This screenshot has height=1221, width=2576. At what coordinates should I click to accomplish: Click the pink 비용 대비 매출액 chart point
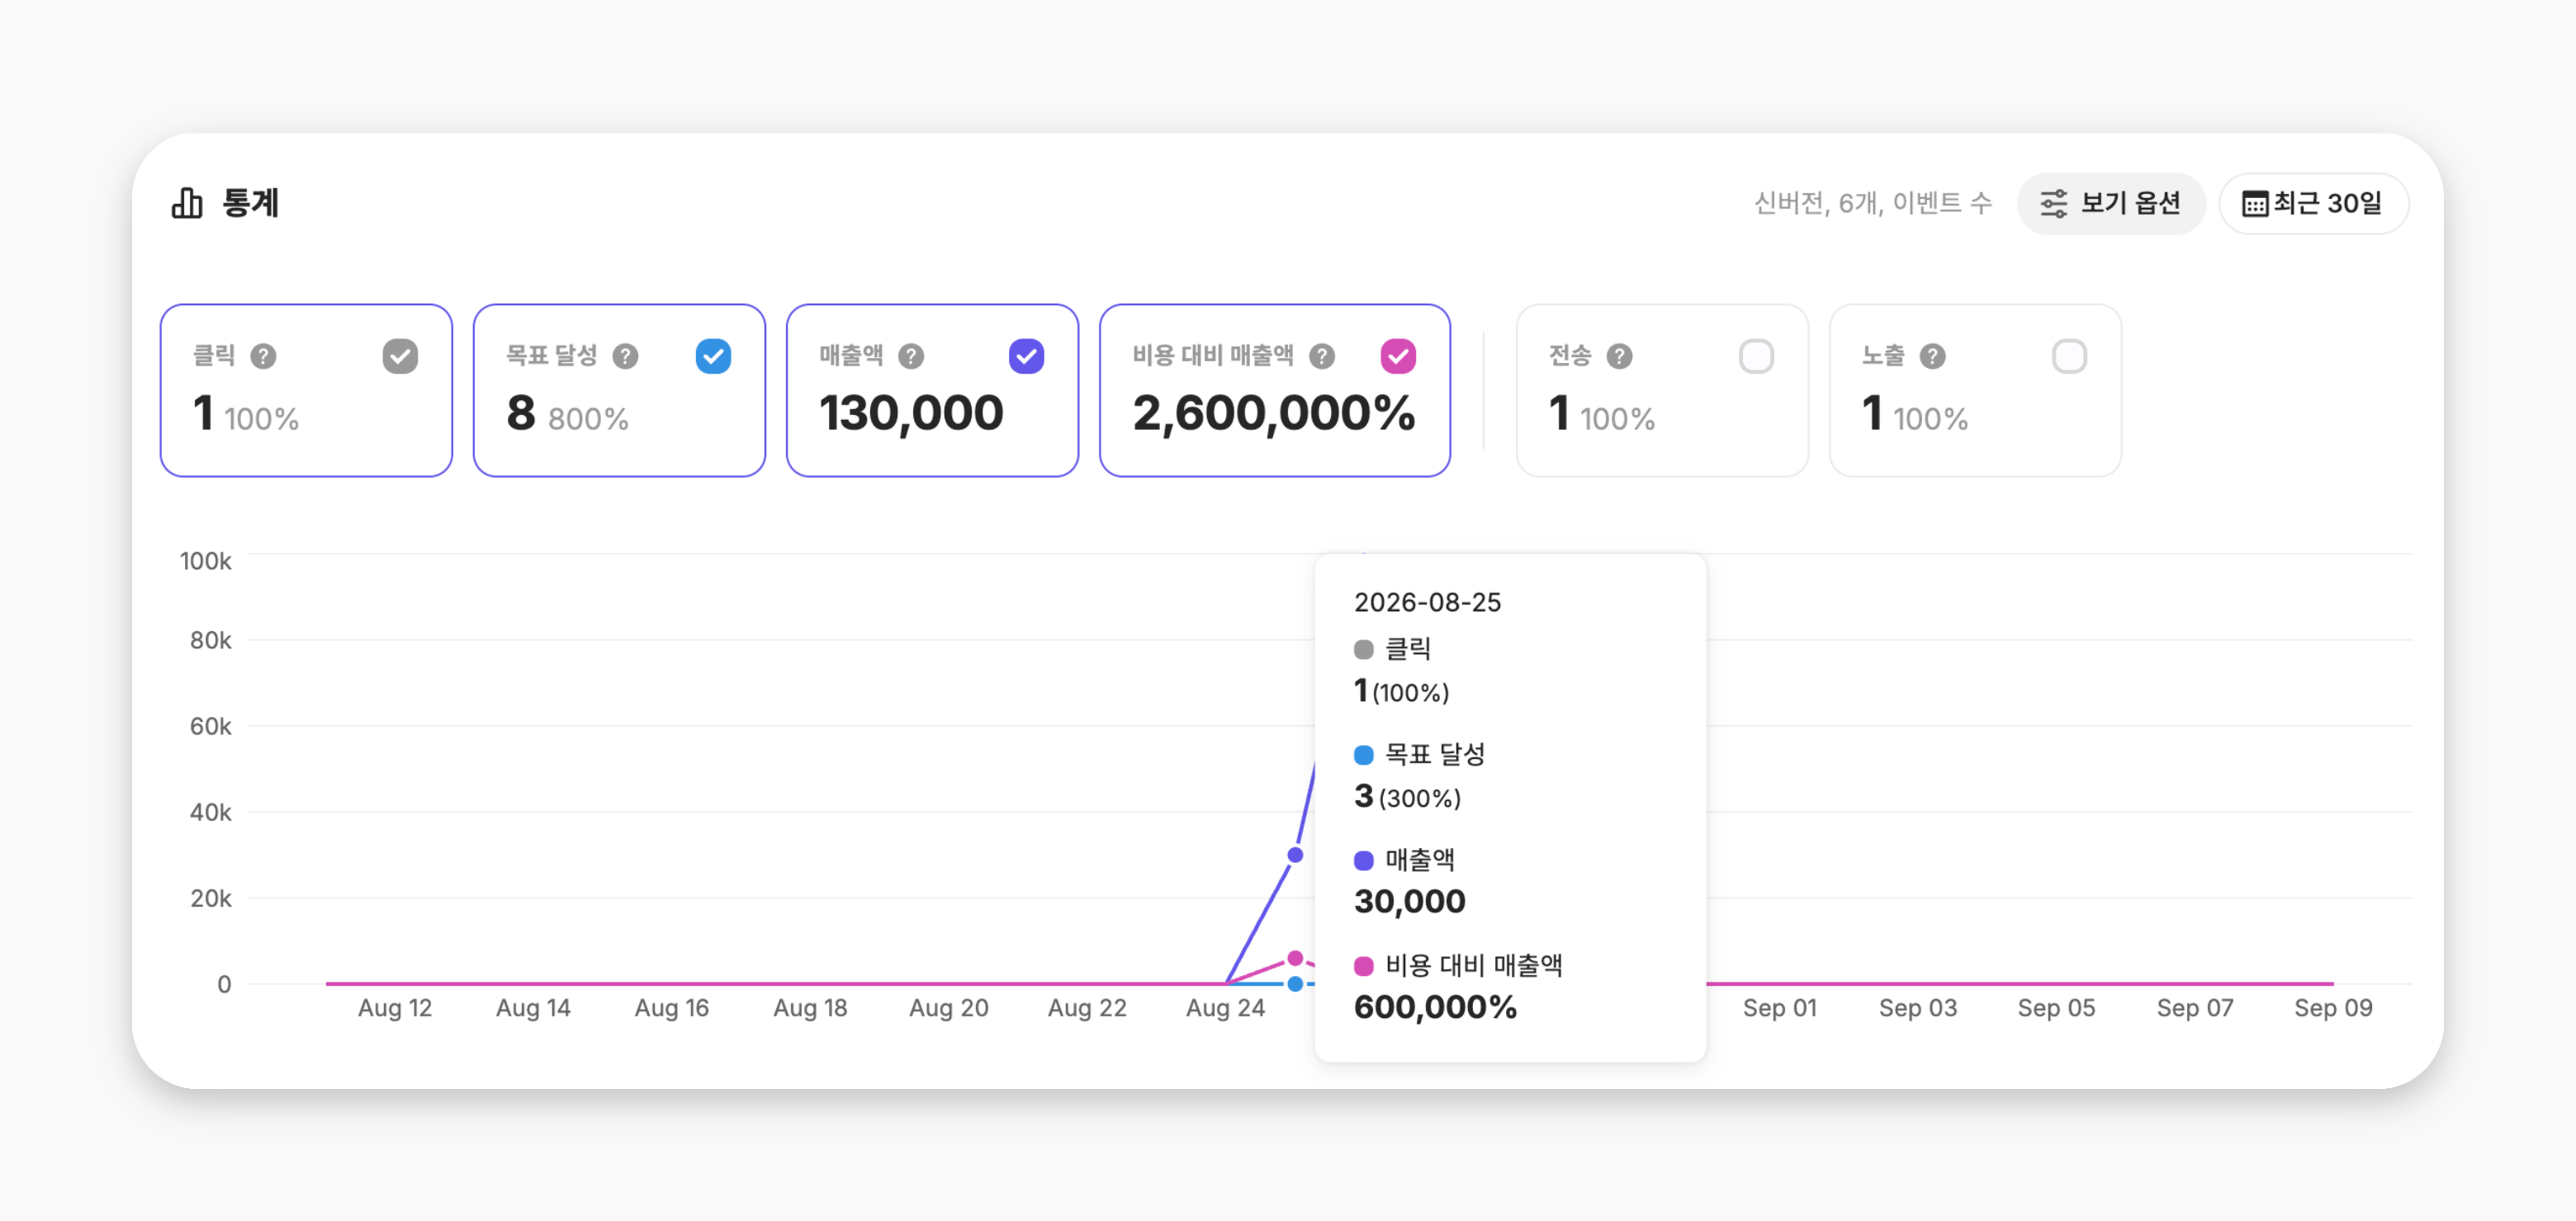1295,958
